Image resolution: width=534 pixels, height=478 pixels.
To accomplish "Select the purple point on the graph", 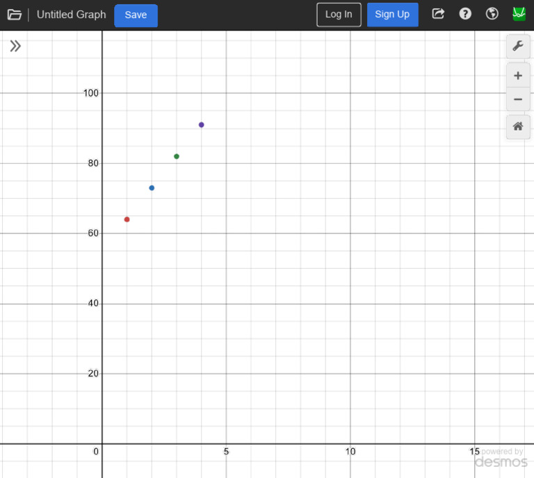I will [201, 125].
